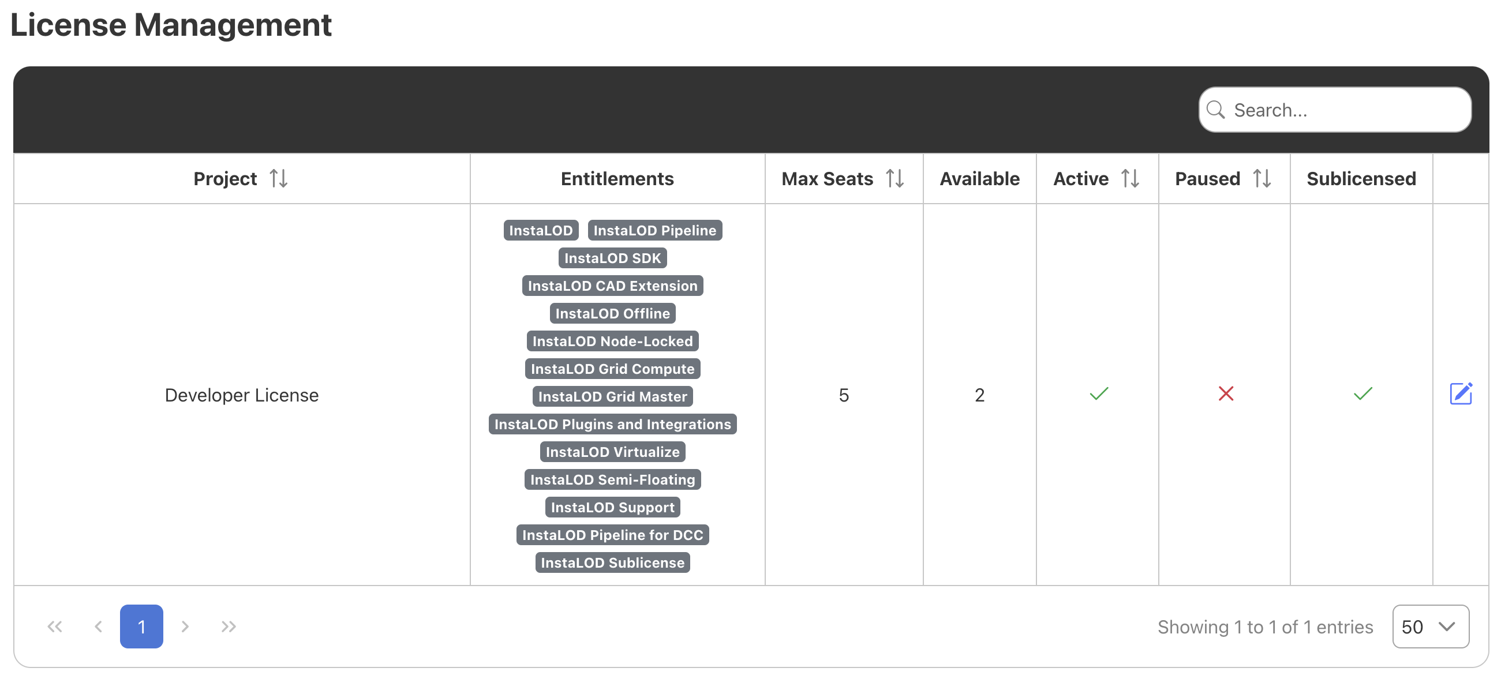Focus the Search input field

pos(1334,110)
